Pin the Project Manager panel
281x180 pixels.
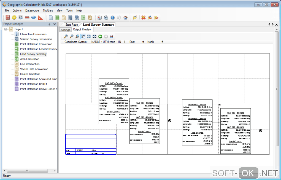[50, 24]
